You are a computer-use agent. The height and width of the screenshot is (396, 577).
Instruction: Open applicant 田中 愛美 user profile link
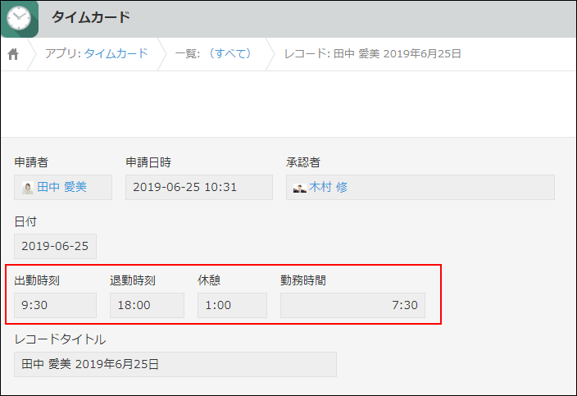point(62,187)
